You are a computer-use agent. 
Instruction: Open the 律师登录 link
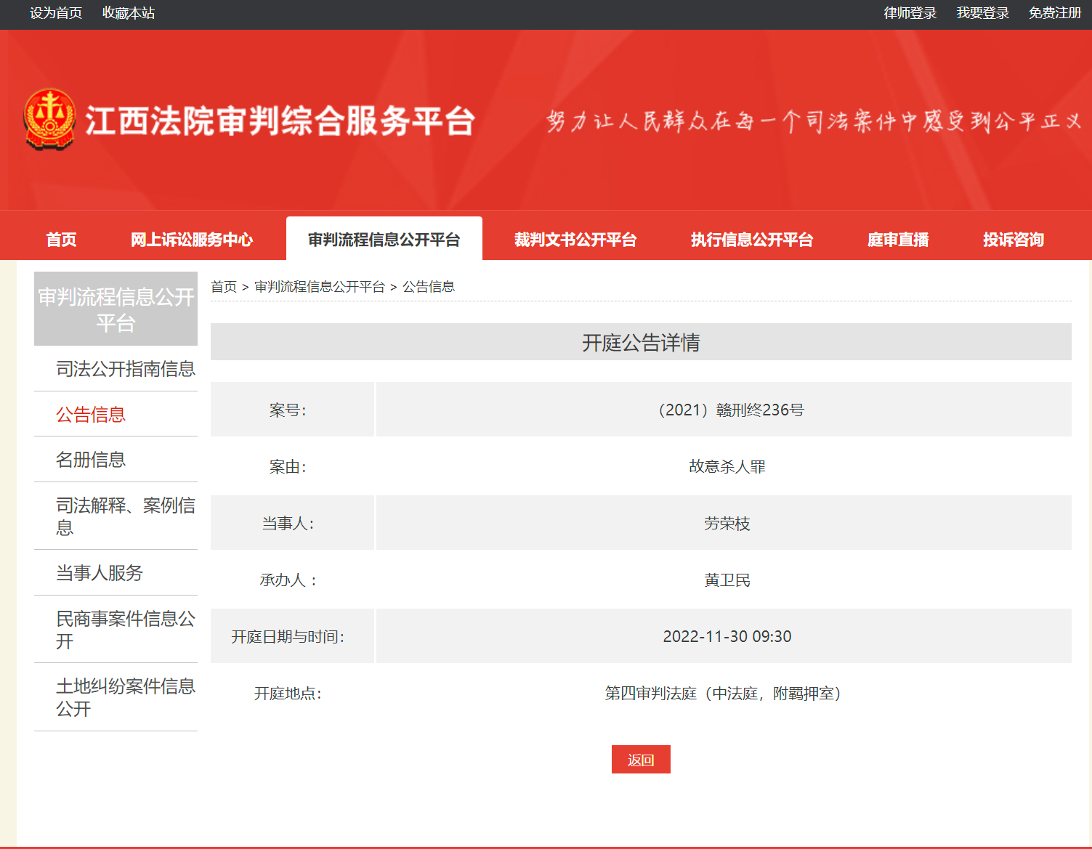pyautogui.click(x=910, y=13)
